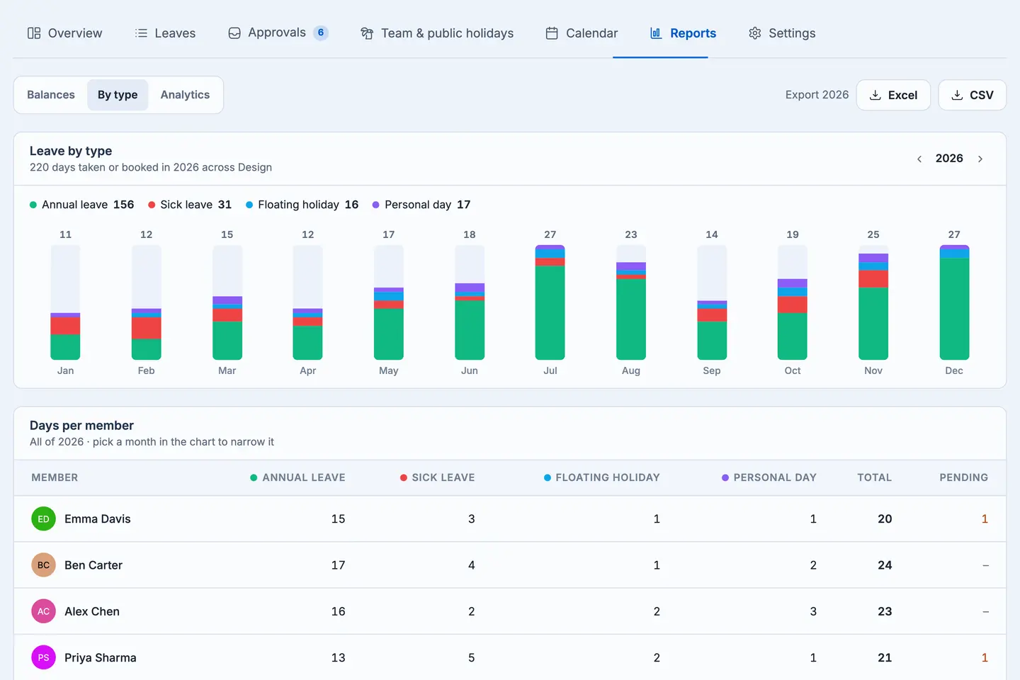Click the TOTAL column header

[875, 477]
